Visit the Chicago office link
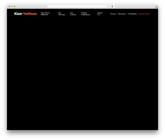The width and height of the screenshot is (165, 140). (x=113, y=14)
